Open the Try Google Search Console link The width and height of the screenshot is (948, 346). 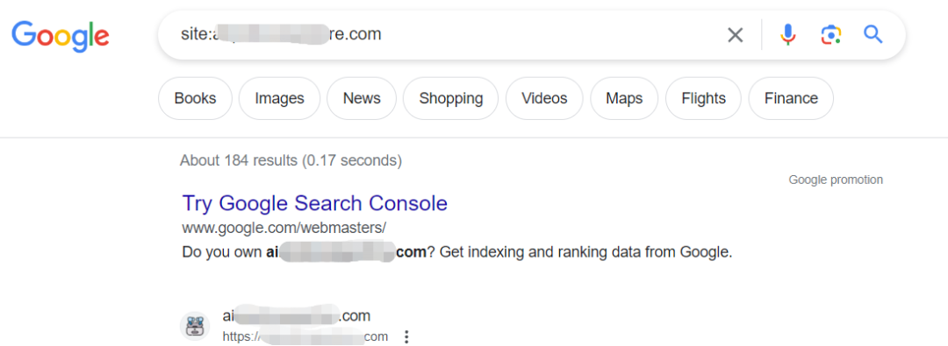(314, 203)
